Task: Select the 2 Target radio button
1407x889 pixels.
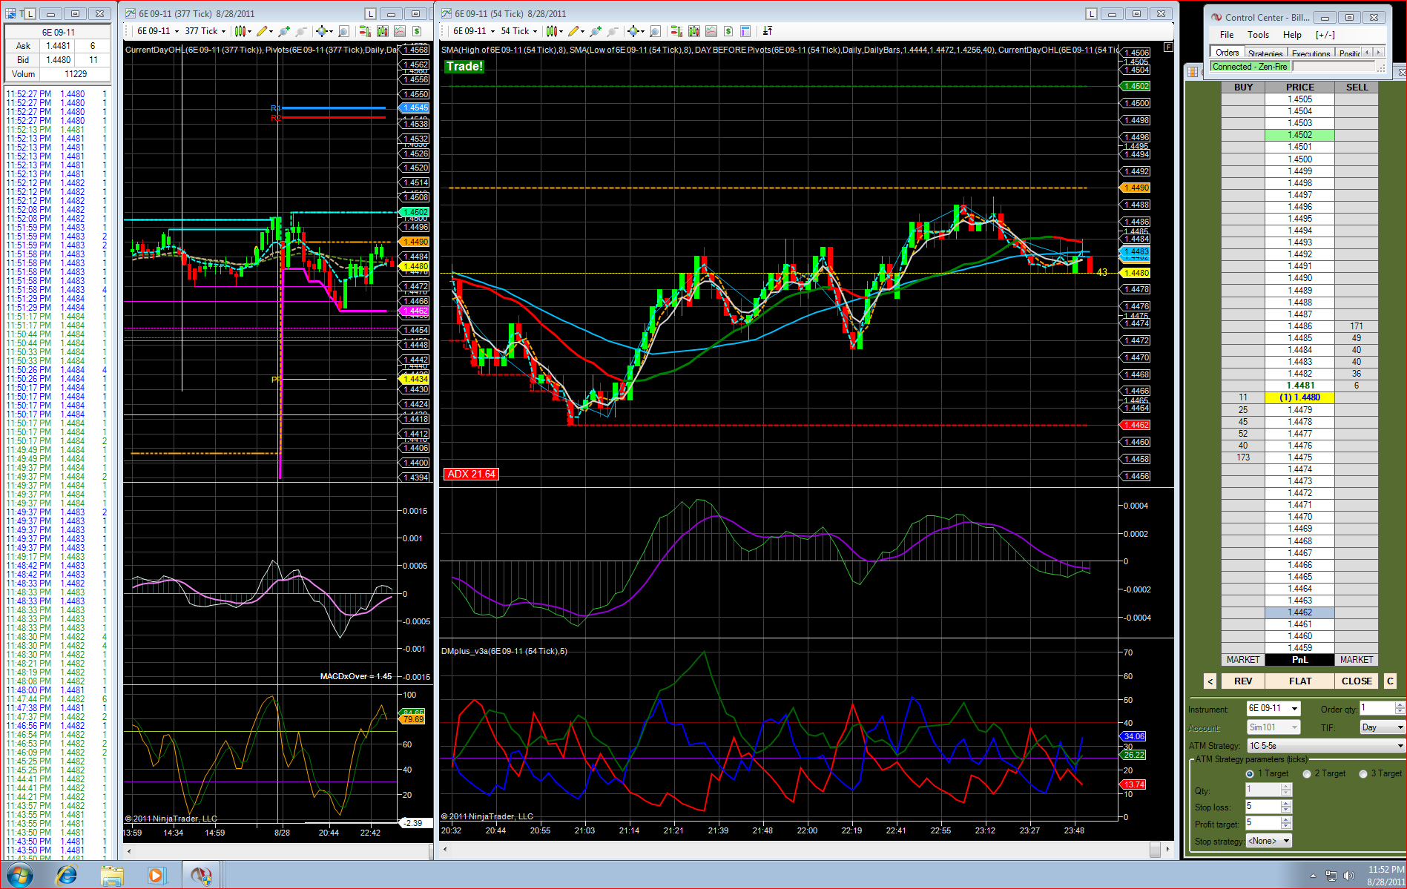Action: point(1306,773)
